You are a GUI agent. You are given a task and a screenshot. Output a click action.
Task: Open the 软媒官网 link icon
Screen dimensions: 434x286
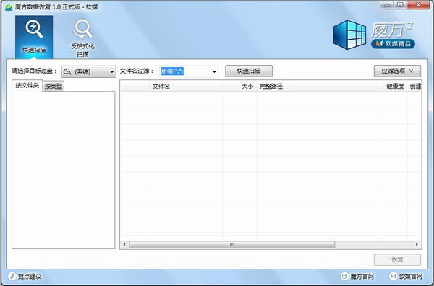(393, 276)
